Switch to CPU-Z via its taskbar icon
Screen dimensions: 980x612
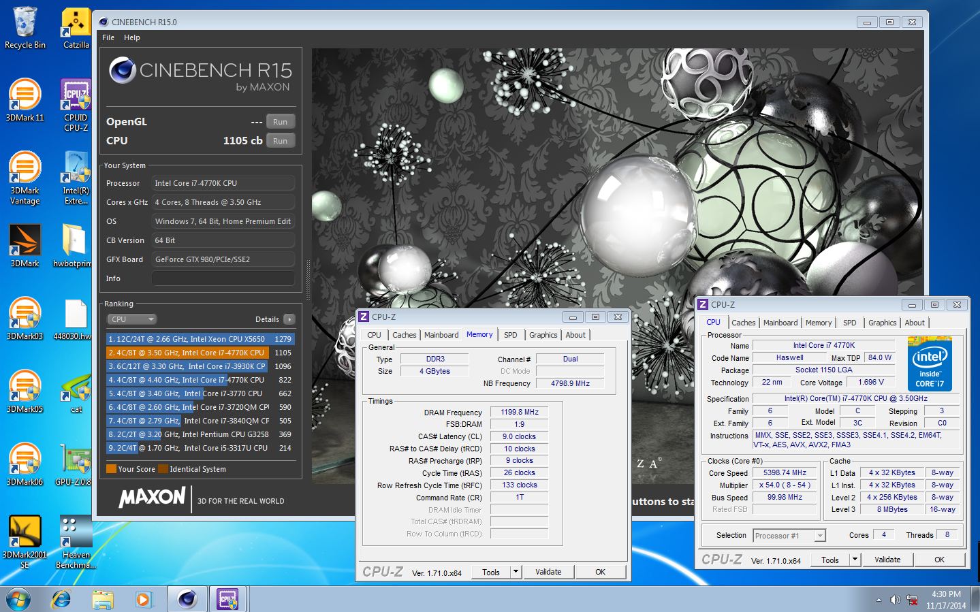pyautogui.click(x=228, y=599)
